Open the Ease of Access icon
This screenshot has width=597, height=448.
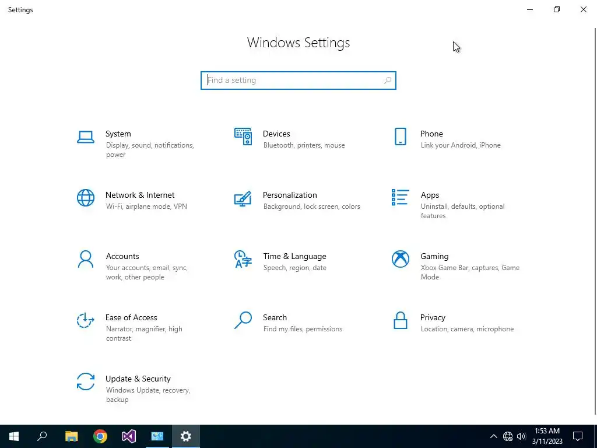(x=86, y=320)
